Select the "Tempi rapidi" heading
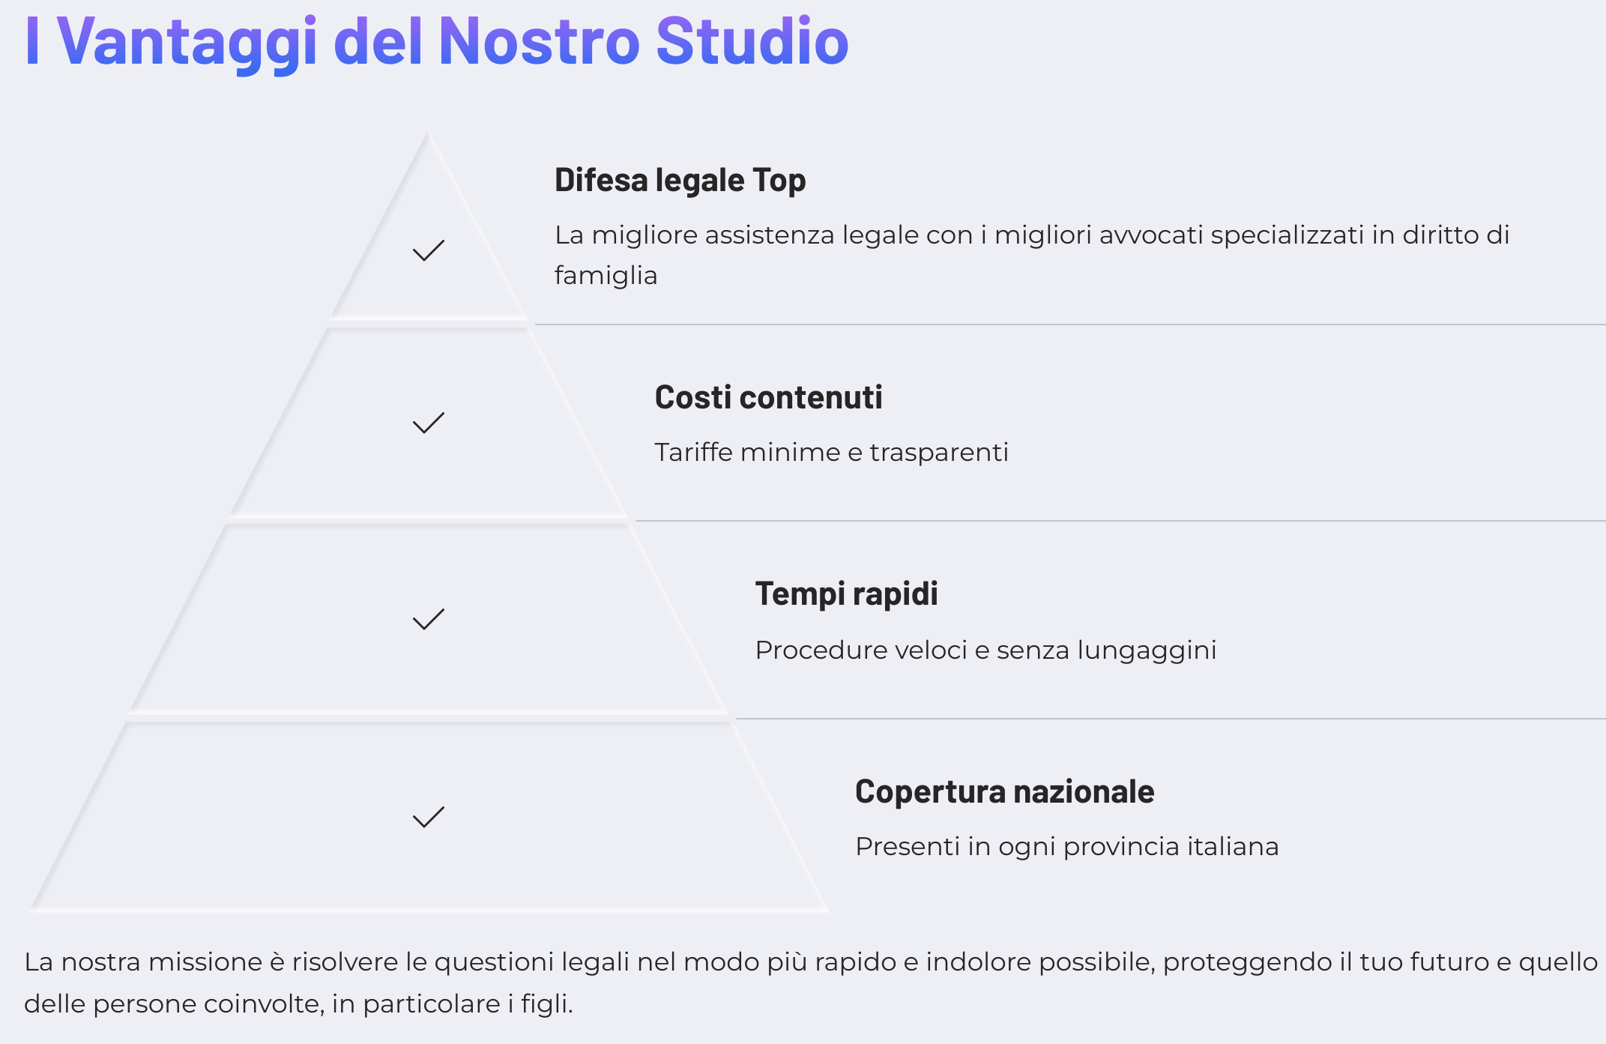 846,594
